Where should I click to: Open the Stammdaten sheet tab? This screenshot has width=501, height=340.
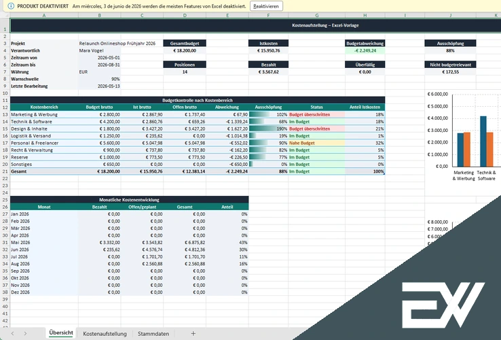[153, 334]
